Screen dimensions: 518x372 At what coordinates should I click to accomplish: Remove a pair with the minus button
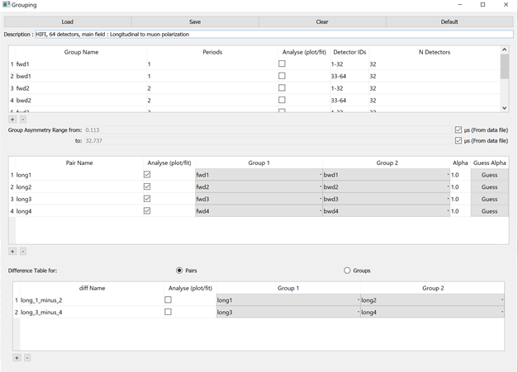(22, 251)
